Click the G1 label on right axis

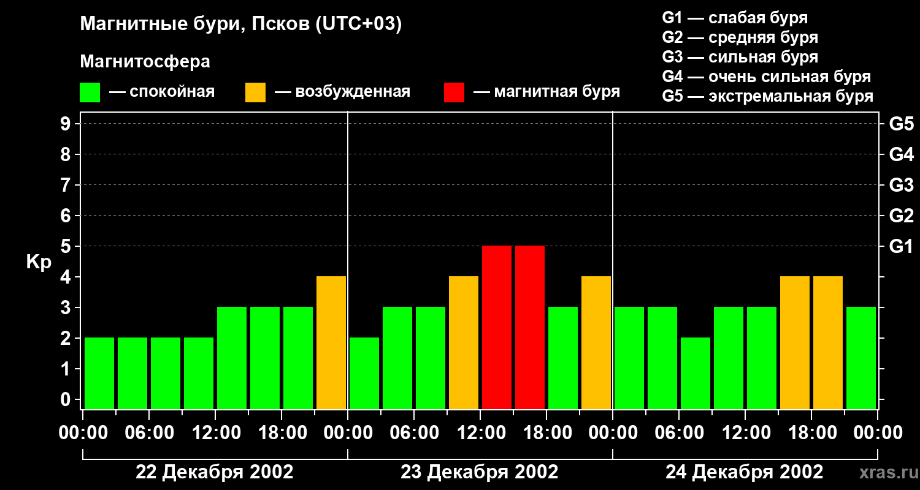(901, 246)
